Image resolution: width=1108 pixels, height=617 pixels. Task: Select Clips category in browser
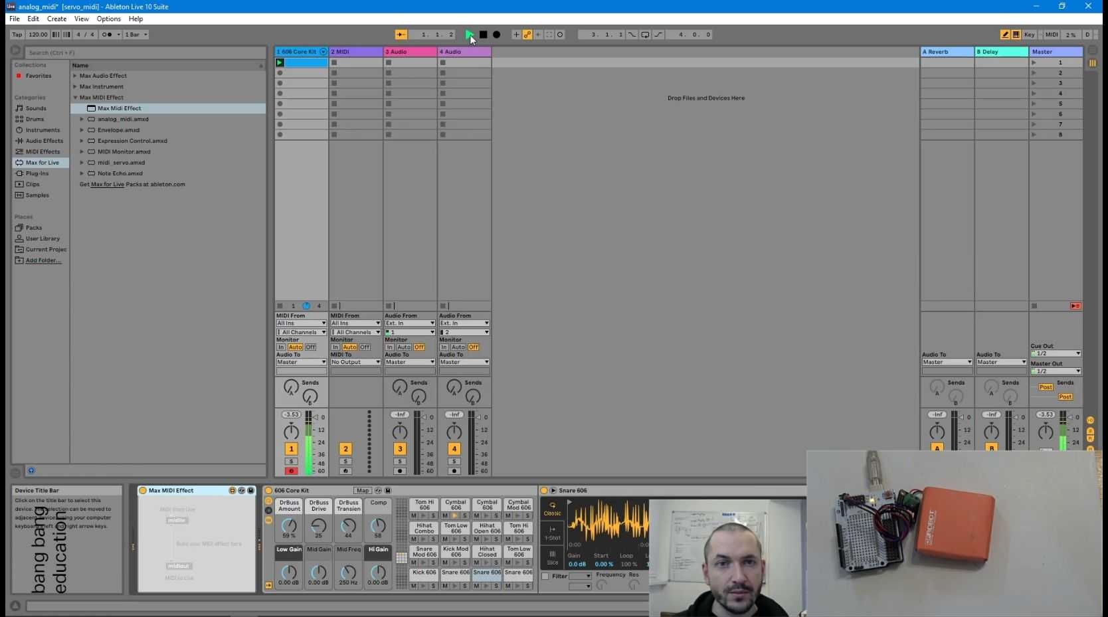(33, 184)
